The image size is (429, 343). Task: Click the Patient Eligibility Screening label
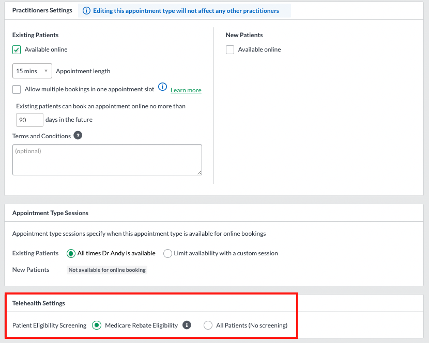click(49, 325)
